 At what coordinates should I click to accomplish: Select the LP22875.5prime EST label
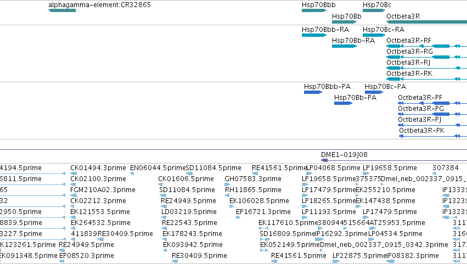359,256
